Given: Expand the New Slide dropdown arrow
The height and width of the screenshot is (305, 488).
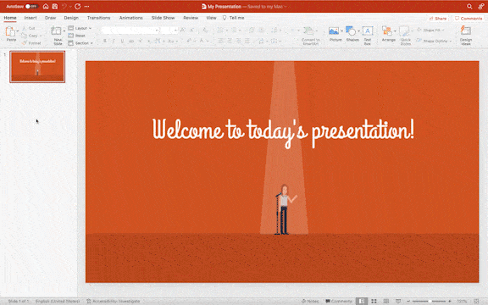Looking at the screenshot, I should click(64, 30).
